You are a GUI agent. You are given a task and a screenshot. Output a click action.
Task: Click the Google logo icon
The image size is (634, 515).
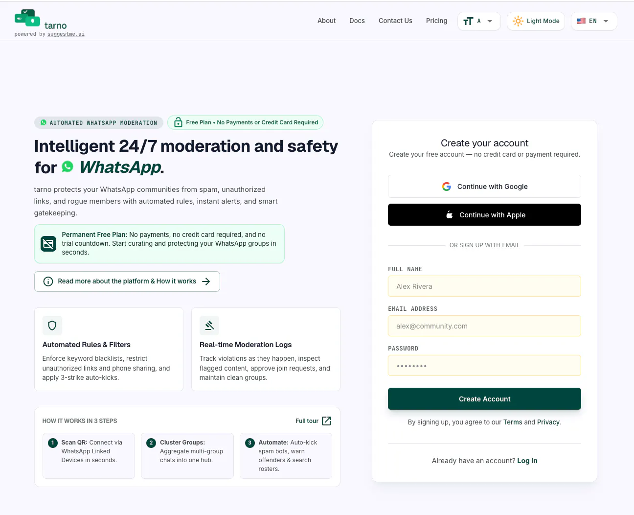pyautogui.click(x=447, y=187)
